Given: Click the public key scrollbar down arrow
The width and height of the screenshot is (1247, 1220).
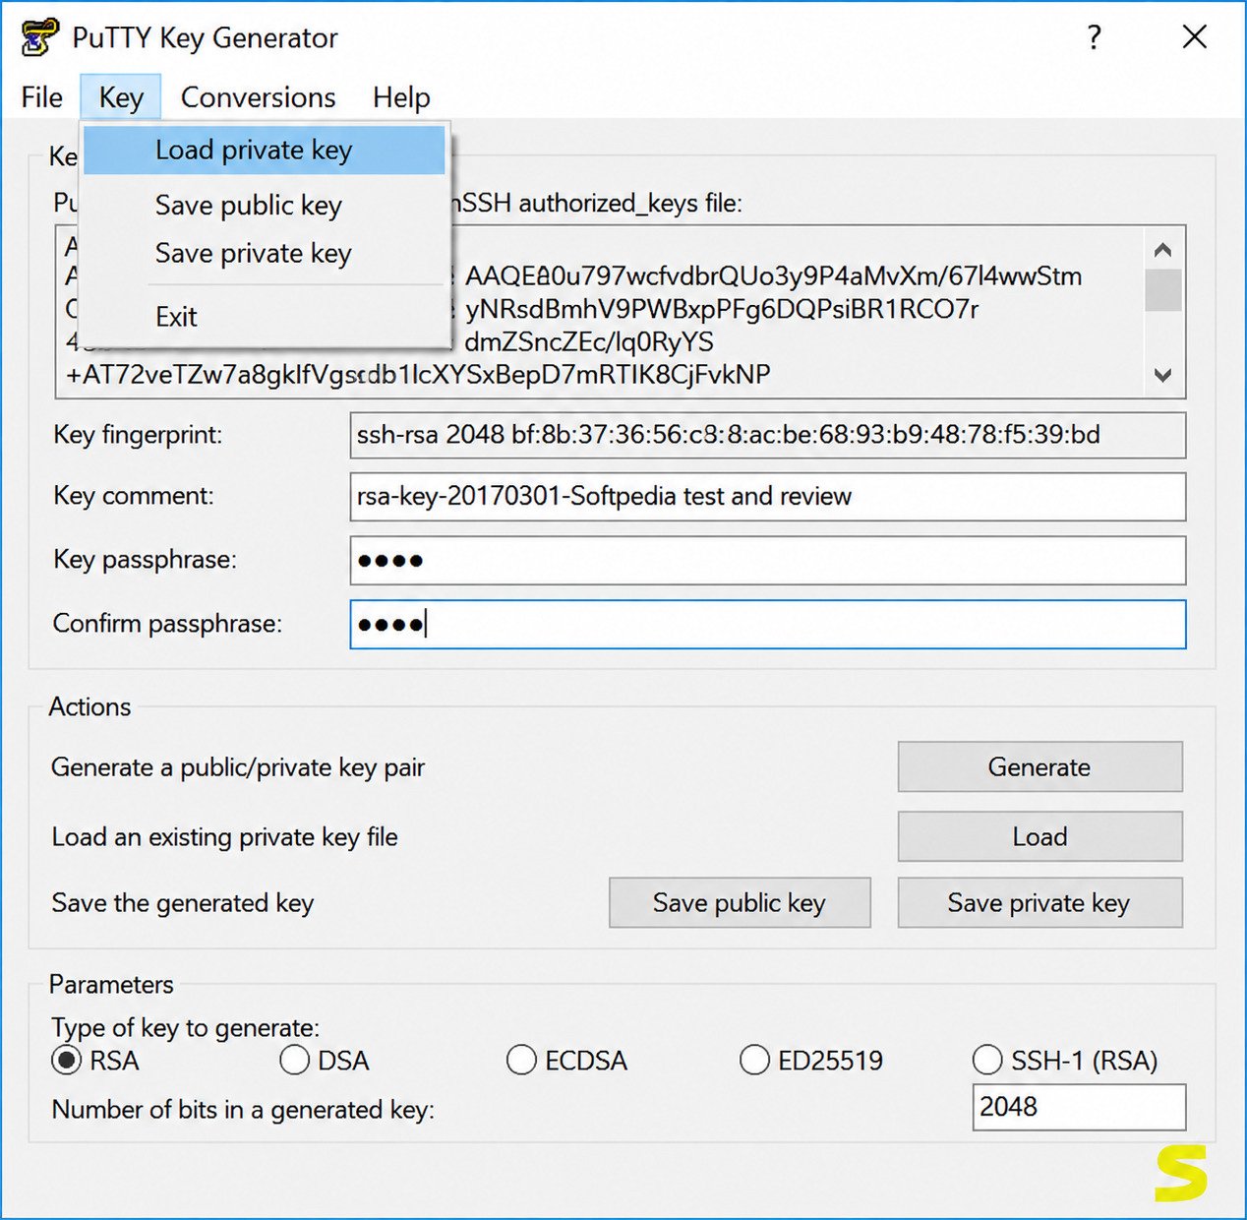Looking at the screenshot, I should (1163, 375).
